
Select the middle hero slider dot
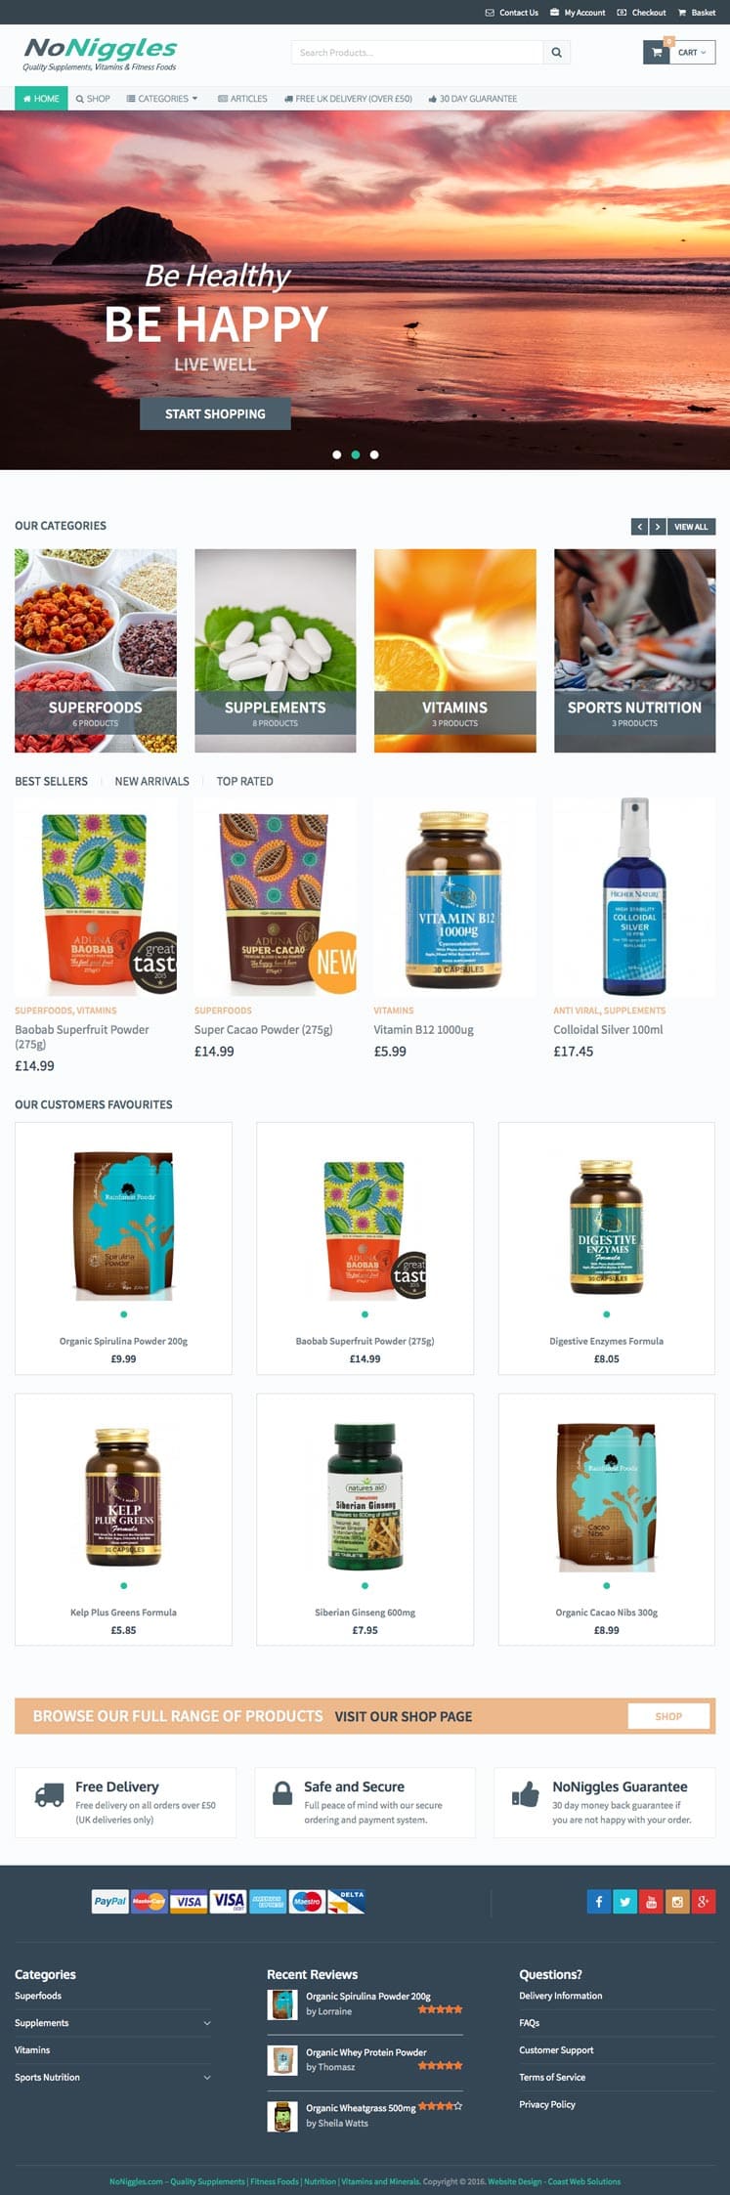[x=356, y=454]
